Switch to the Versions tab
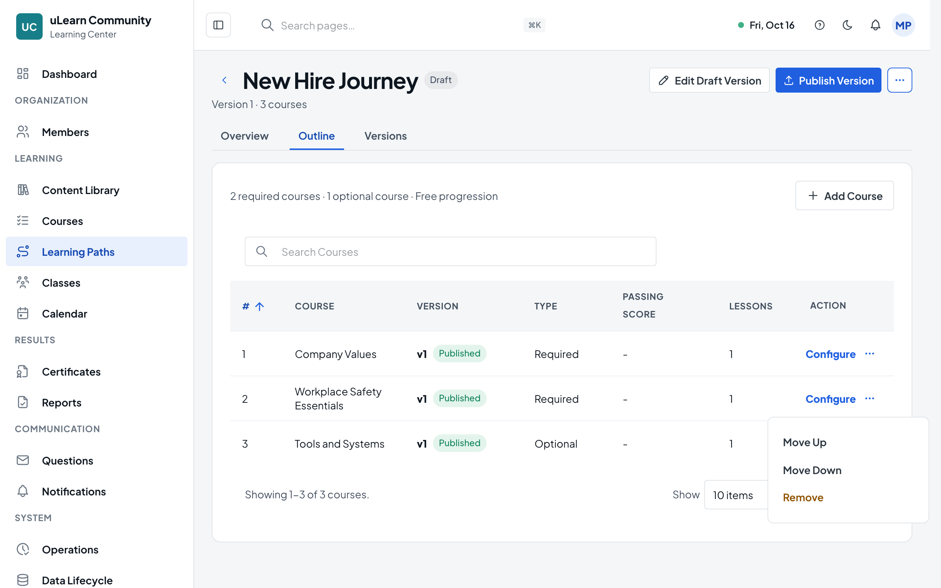The width and height of the screenshot is (941, 588). coord(385,136)
